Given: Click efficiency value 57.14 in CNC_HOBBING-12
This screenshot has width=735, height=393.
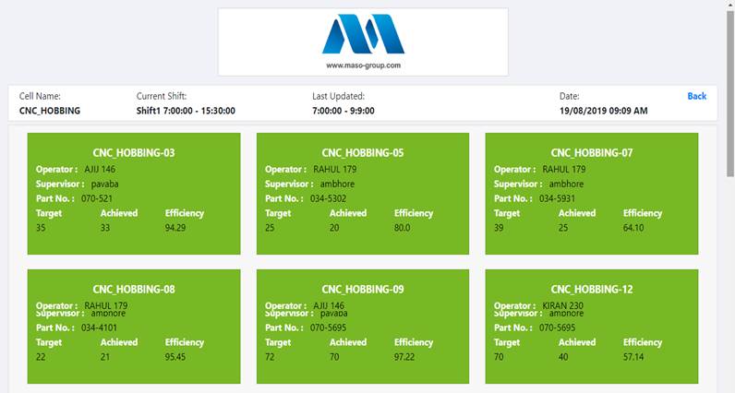Looking at the screenshot, I should tap(634, 356).
